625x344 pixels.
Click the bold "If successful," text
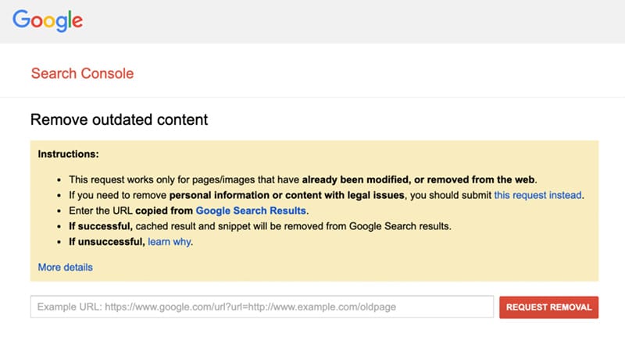pos(101,226)
